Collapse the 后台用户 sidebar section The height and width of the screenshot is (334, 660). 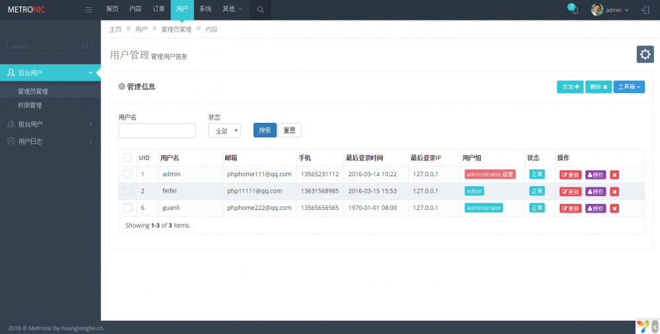pyautogui.click(x=50, y=73)
